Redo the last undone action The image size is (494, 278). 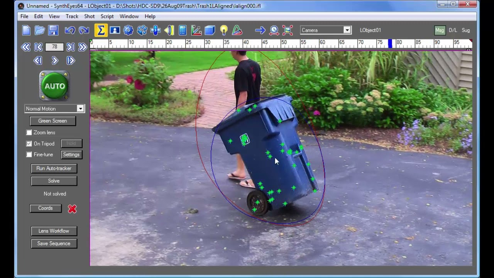click(84, 30)
